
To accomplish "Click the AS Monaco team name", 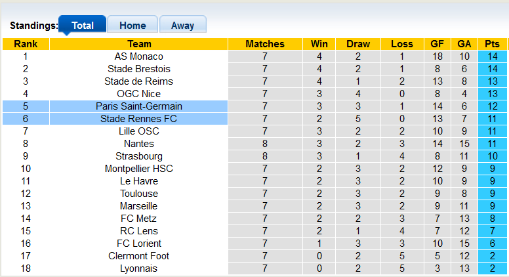I will click(x=139, y=56).
